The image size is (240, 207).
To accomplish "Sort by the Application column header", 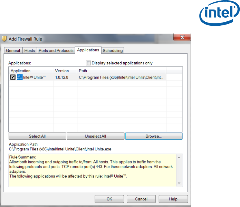I will pyautogui.click(x=31, y=71).
